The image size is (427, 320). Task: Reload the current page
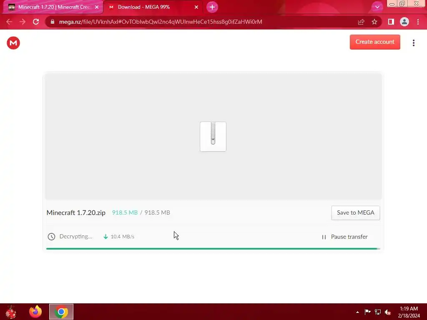(36, 22)
